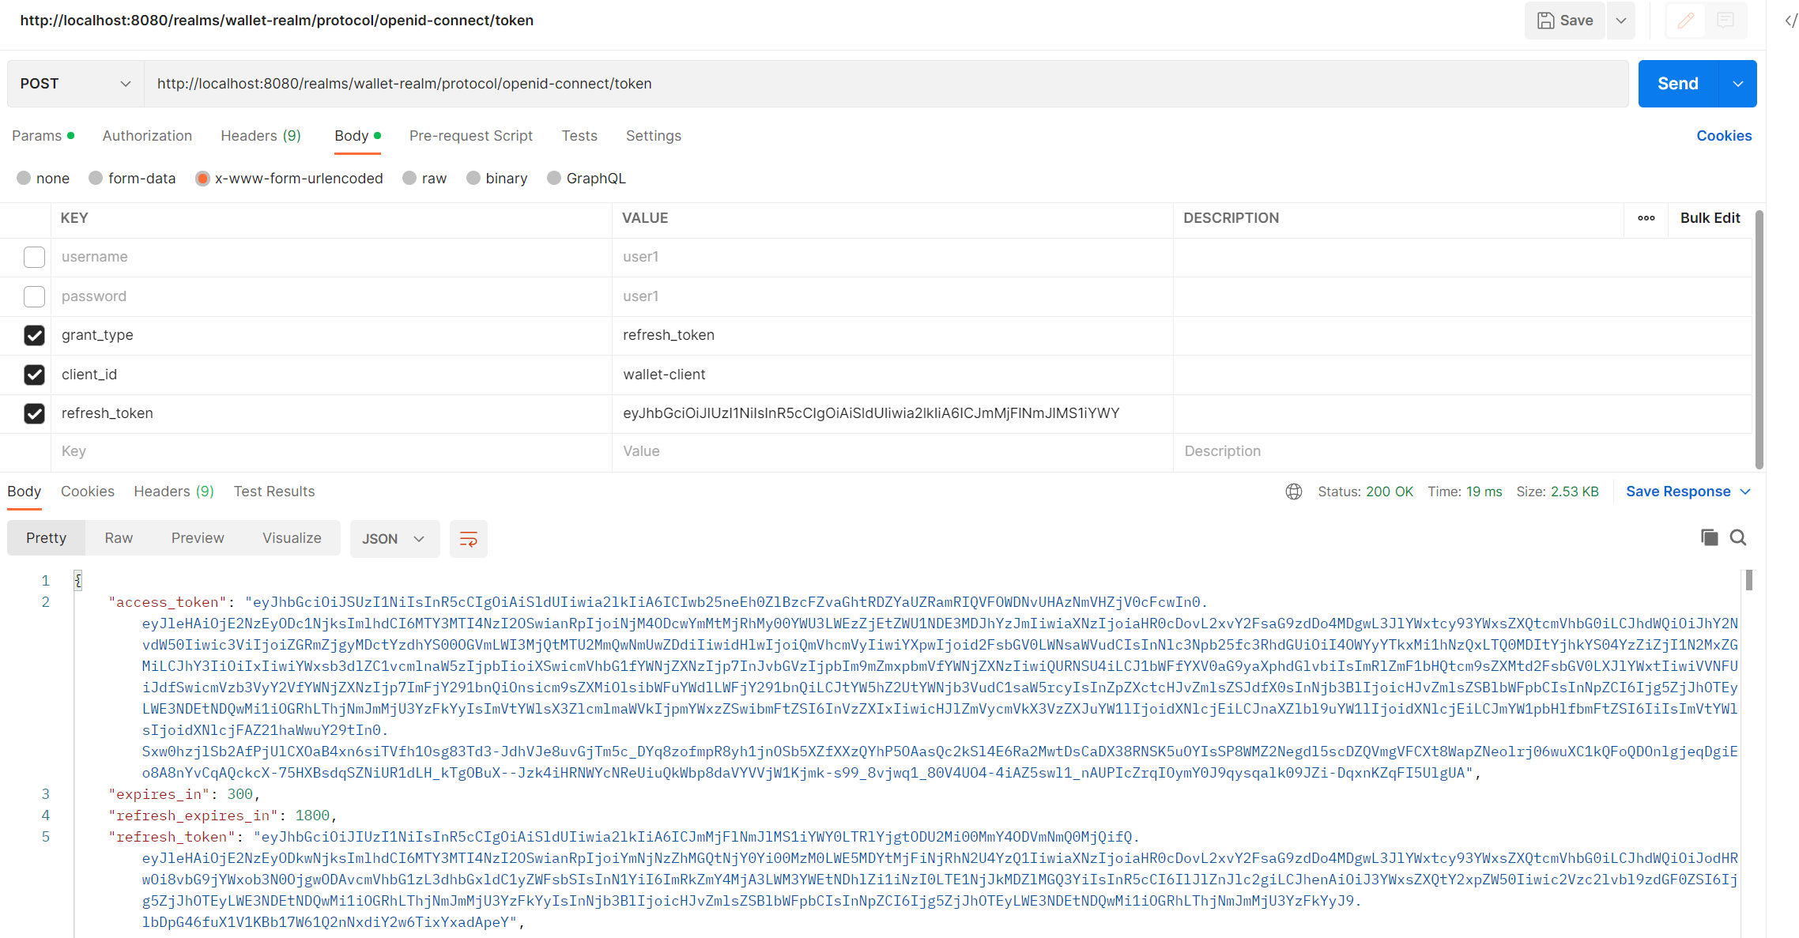Click the Bulk Edit link
The height and width of the screenshot is (938, 1799).
pyautogui.click(x=1710, y=218)
